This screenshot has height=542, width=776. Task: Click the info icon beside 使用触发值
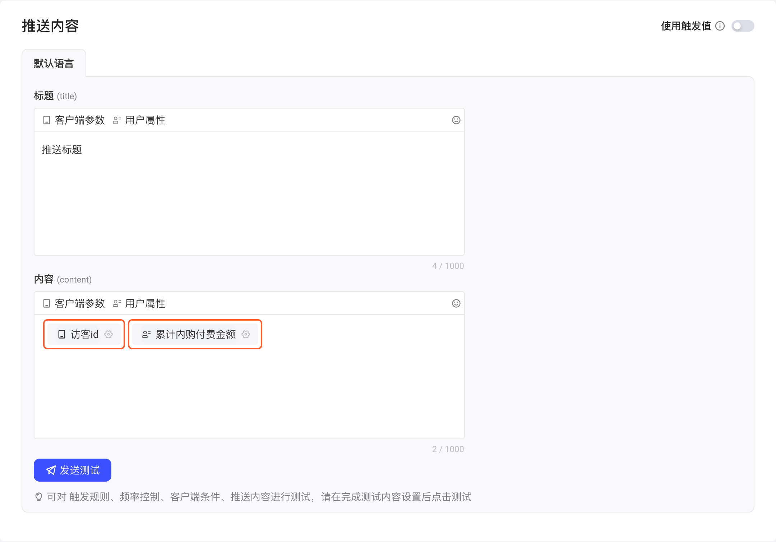(x=720, y=26)
